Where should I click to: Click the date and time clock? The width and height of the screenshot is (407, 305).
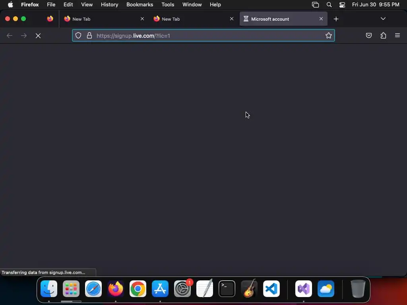coord(376,5)
